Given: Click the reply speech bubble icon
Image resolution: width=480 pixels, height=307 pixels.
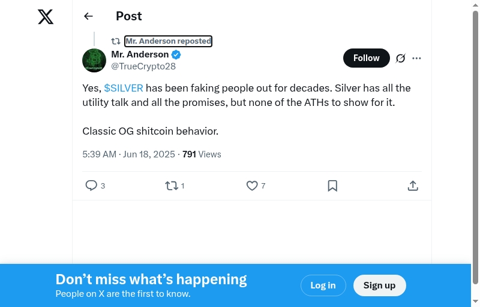Looking at the screenshot, I should pos(91,186).
